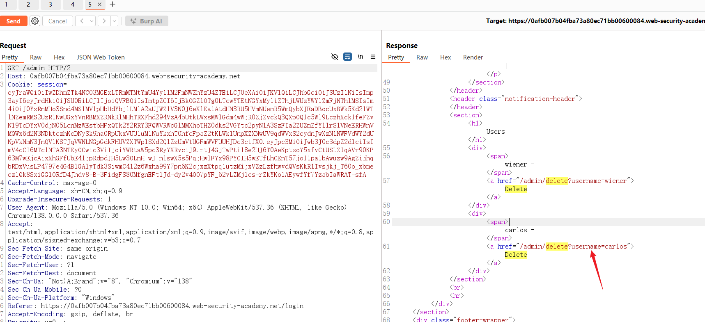Click the Upgrade-Insecure-Requests header
705x322 pixels.
59,199
